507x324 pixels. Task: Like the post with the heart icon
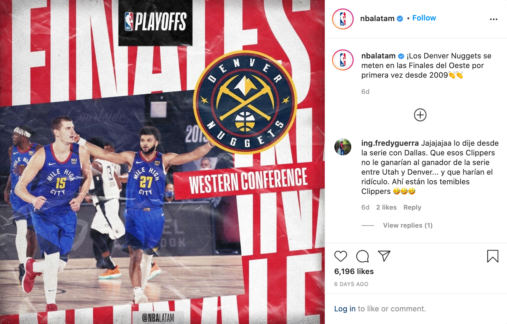pyautogui.click(x=341, y=256)
